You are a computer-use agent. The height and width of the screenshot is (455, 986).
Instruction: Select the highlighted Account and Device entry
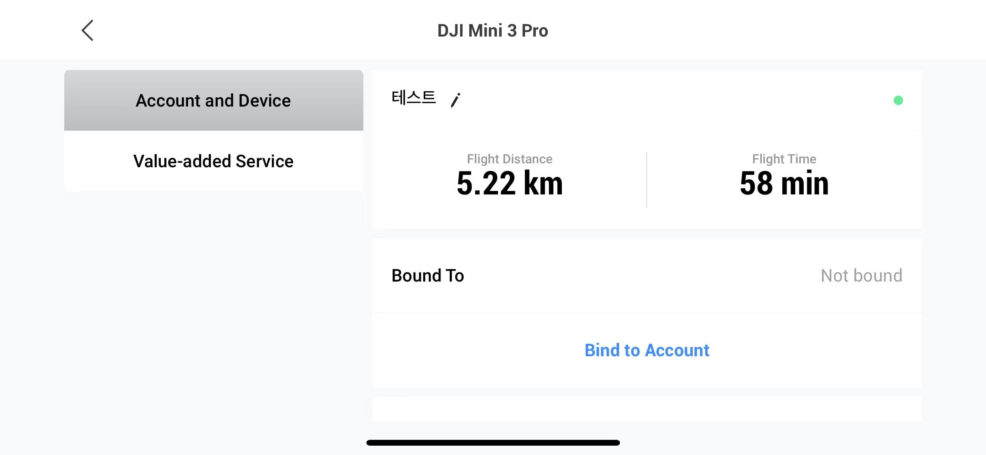pos(213,100)
